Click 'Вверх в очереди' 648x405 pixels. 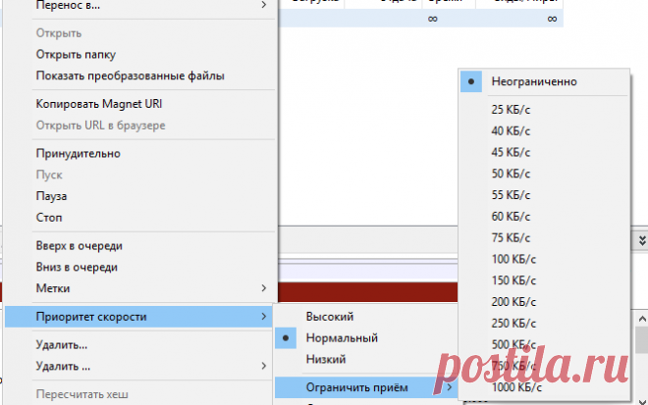(140, 245)
